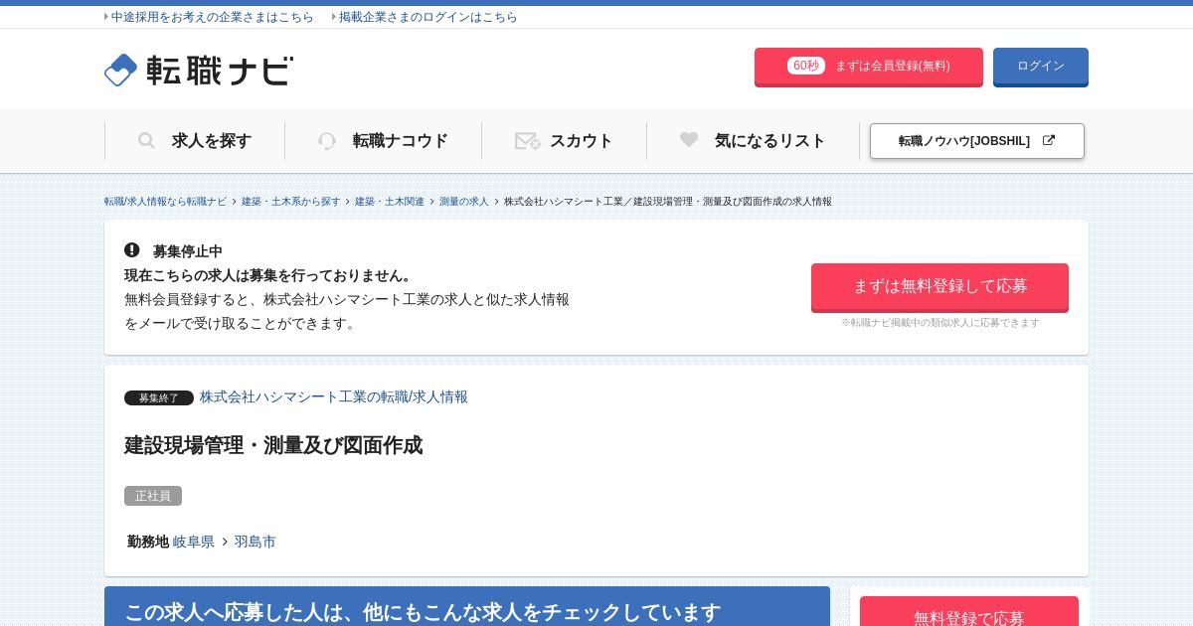The image size is (1193, 626).
Task: Click the exclamation icon next to 募集停止中
Action: [x=132, y=250]
